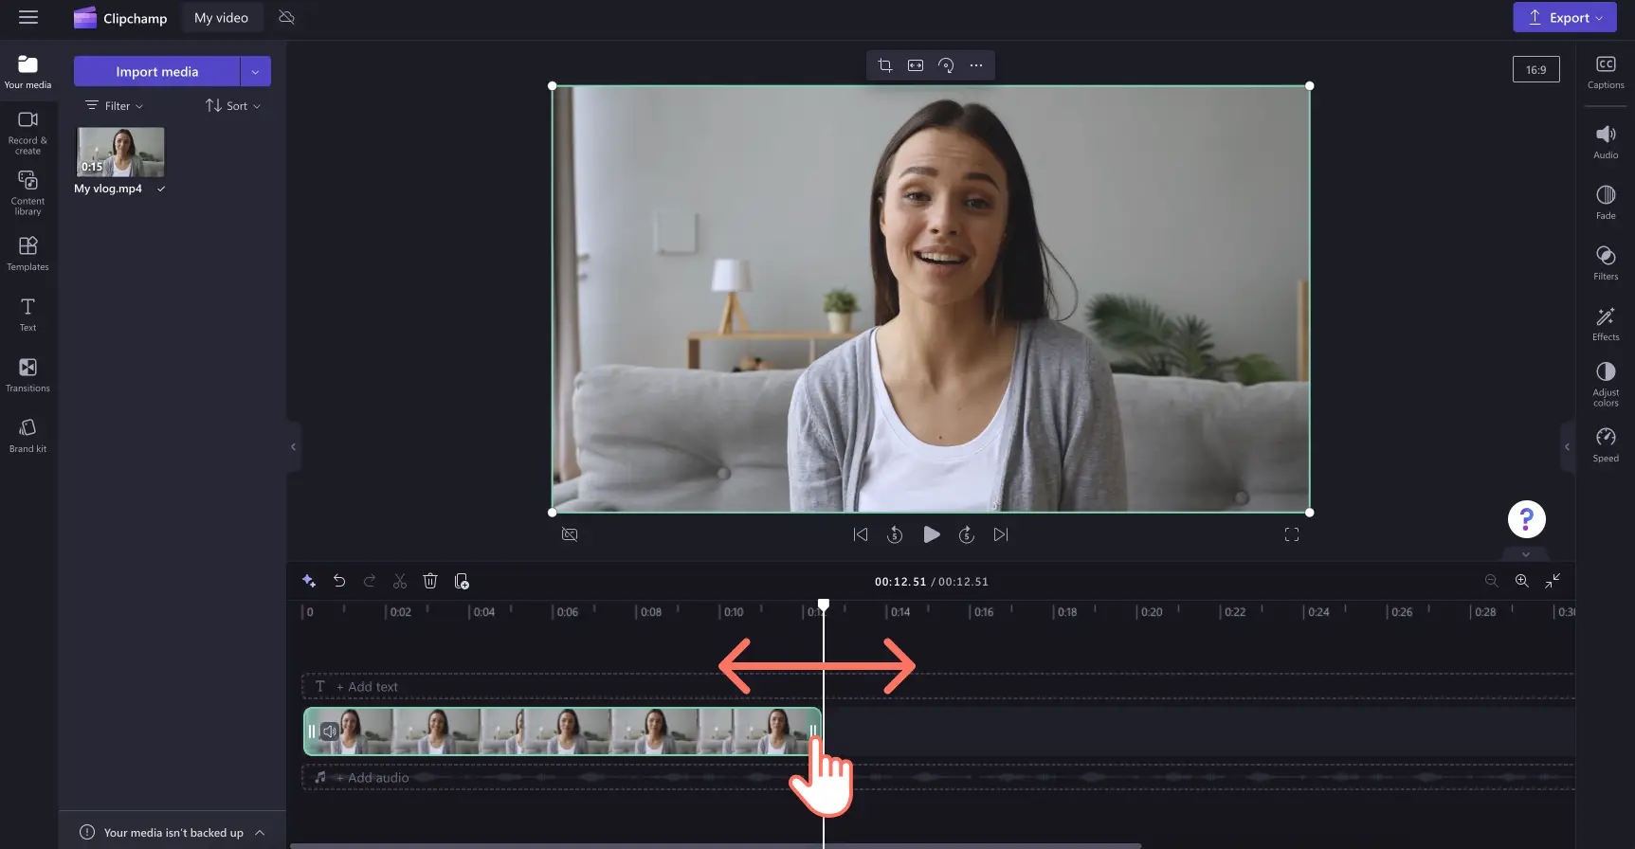Expand the Import media dropdown arrow

click(x=255, y=71)
